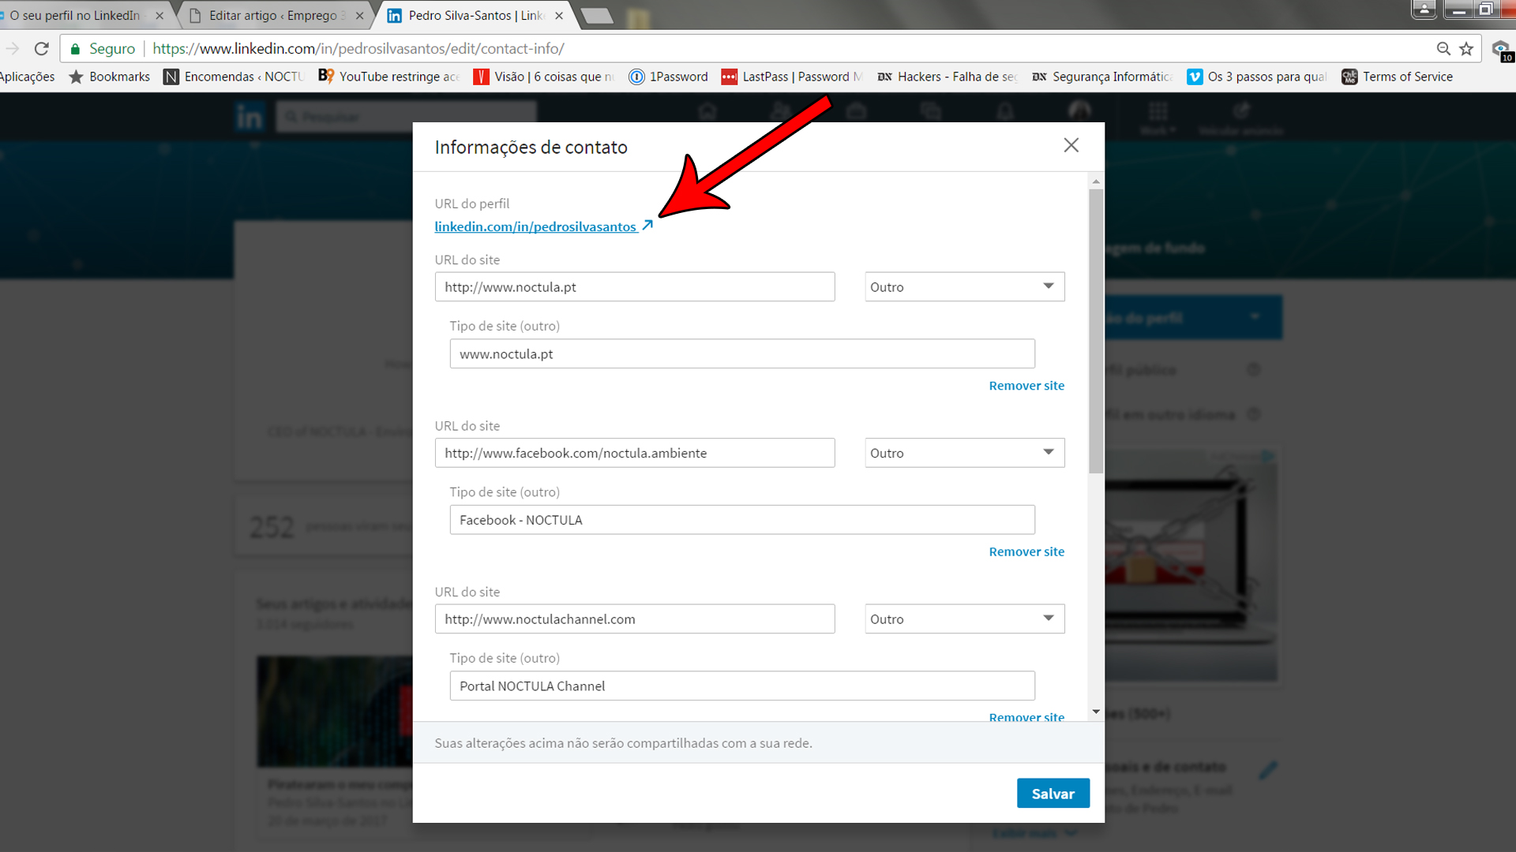
Task: Select the 'Pedro Silva-Santos | Link' tab
Action: (x=476, y=16)
